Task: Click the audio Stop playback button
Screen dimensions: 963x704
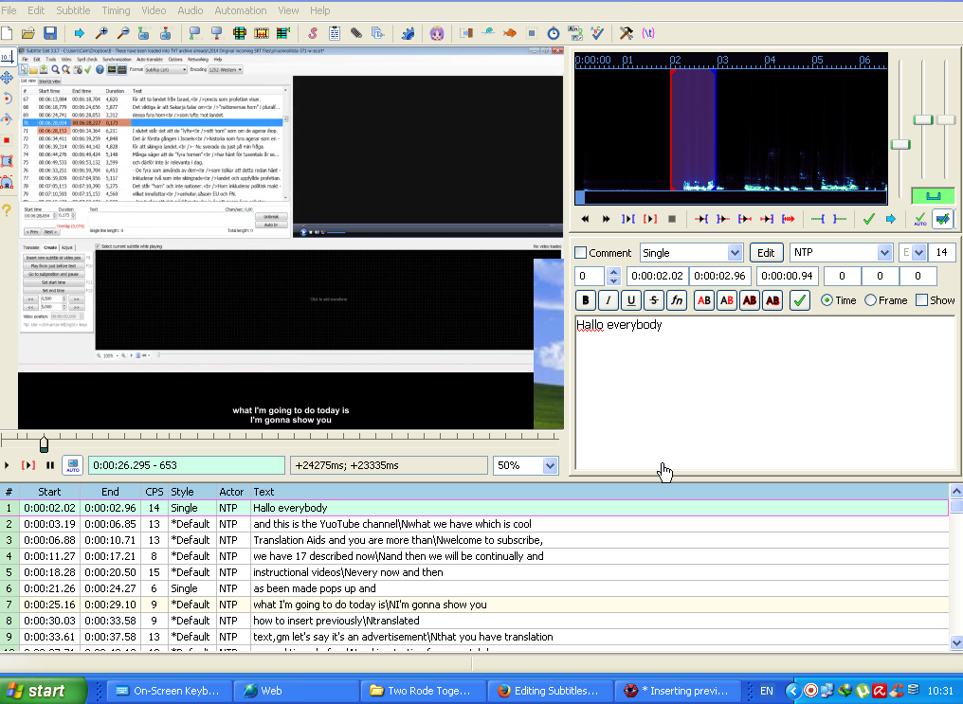Action: [x=672, y=219]
